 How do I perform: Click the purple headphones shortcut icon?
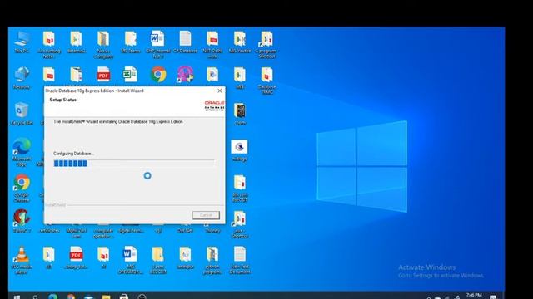pyautogui.click(x=185, y=74)
